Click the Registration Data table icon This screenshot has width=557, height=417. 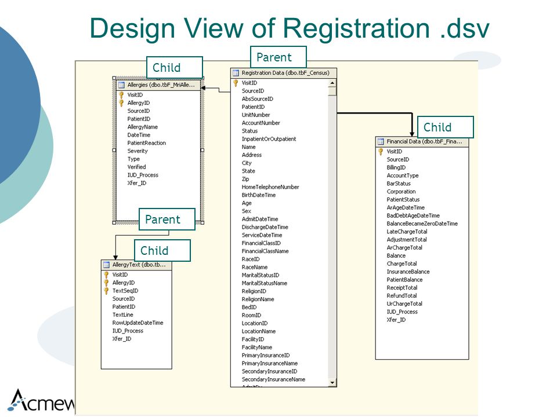coord(236,73)
